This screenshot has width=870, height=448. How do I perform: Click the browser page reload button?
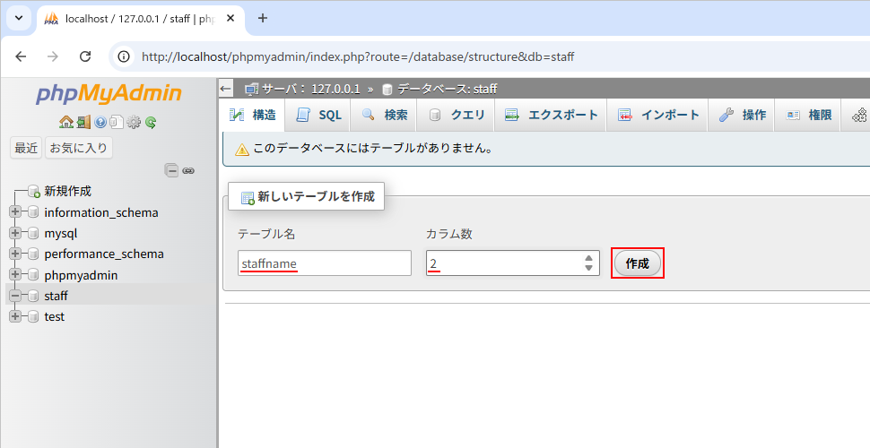coord(85,56)
